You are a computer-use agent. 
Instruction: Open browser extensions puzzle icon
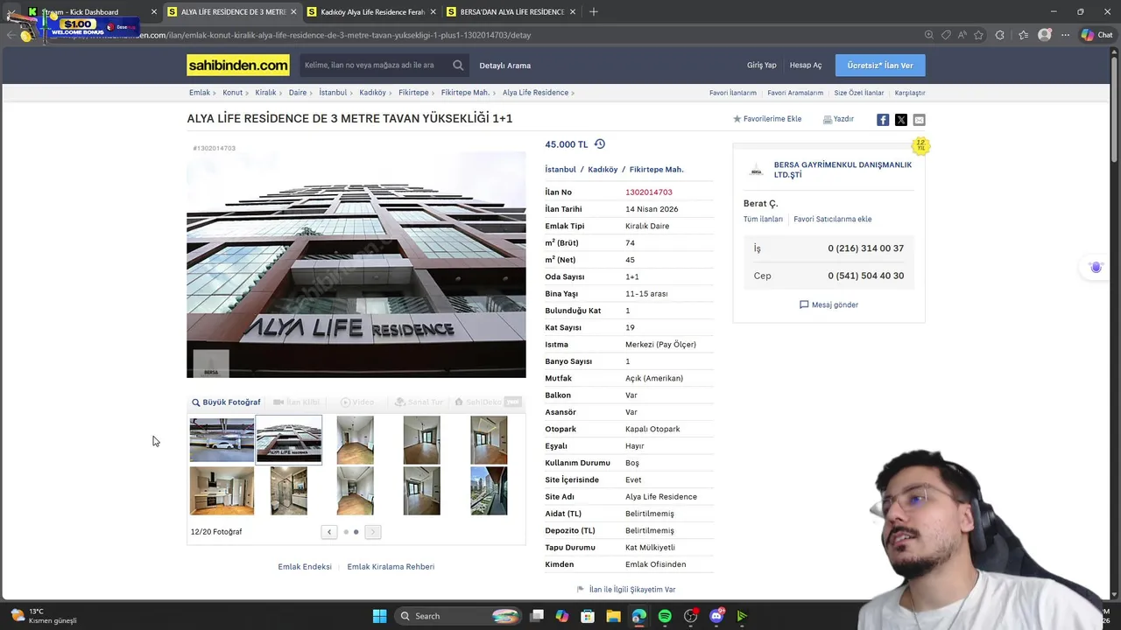coord(1000,35)
